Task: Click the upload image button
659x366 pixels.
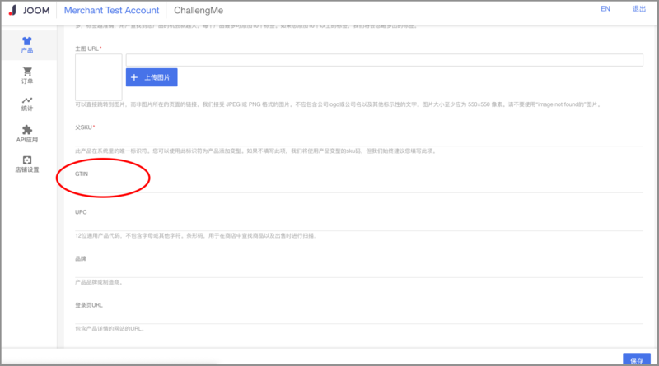Action: point(152,77)
